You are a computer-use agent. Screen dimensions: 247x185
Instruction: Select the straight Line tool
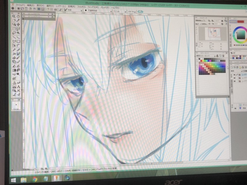[x=14, y=37]
